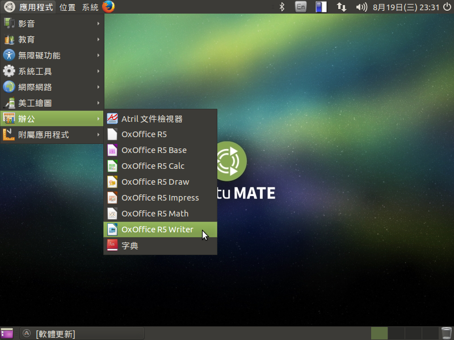Open the 位置 menu in top panel

tap(68, 7)
